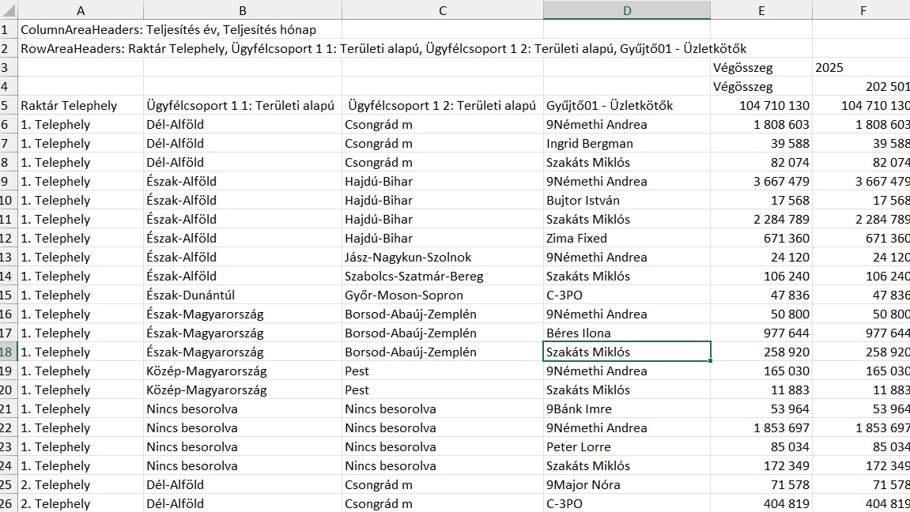
Task: Click the Raktár Telephely header cell
Action: pyautogui.click(x=69, y=106)
